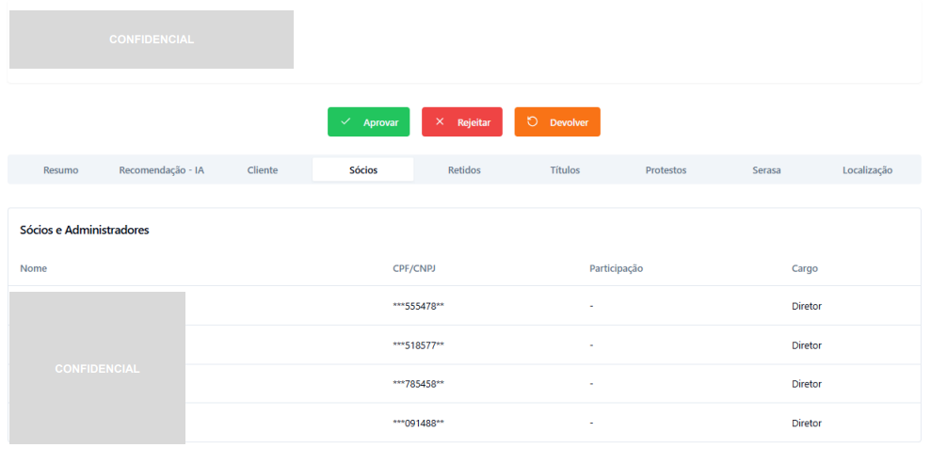Viewport: 947px width, 464px height.
Task: Open the Retidos tab
Action: 464,170
